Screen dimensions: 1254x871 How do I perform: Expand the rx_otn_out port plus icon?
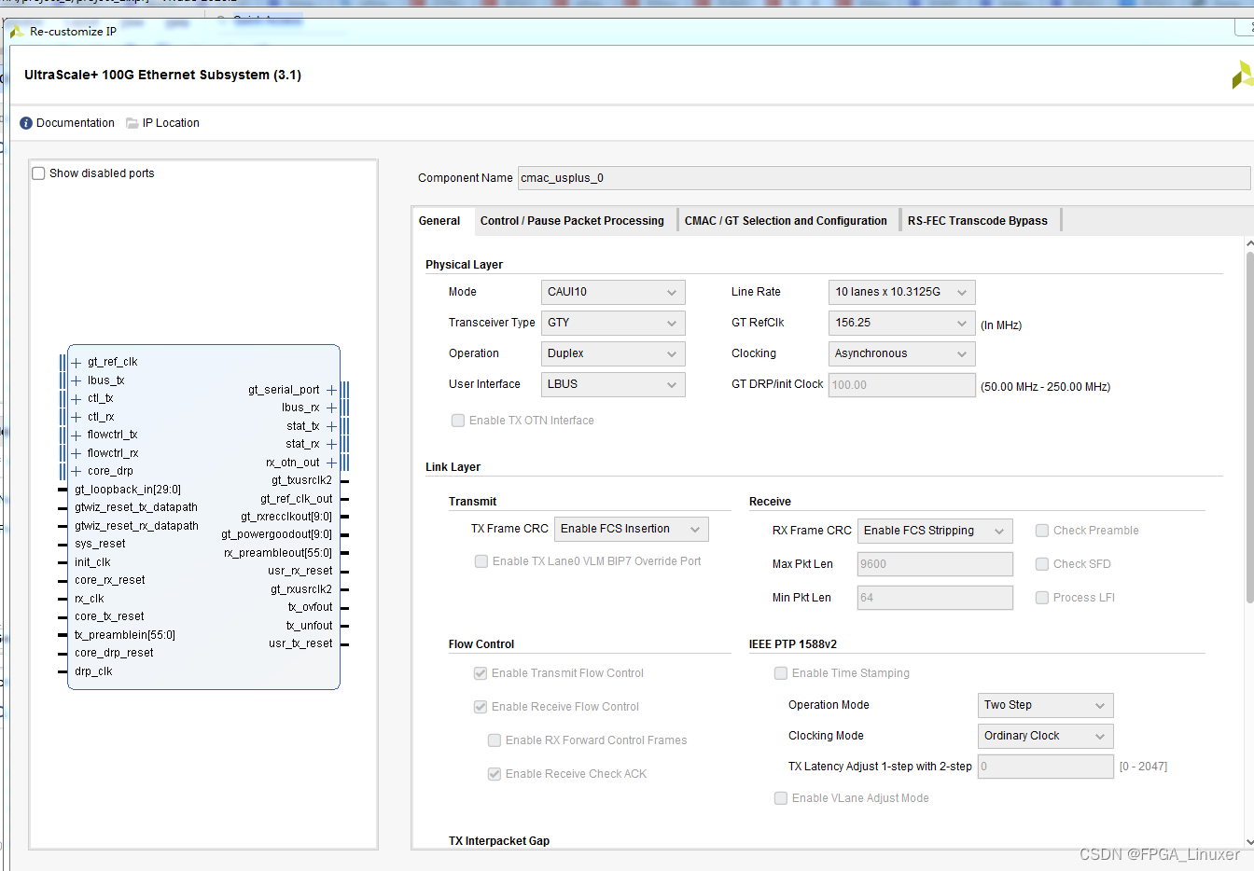331,463
